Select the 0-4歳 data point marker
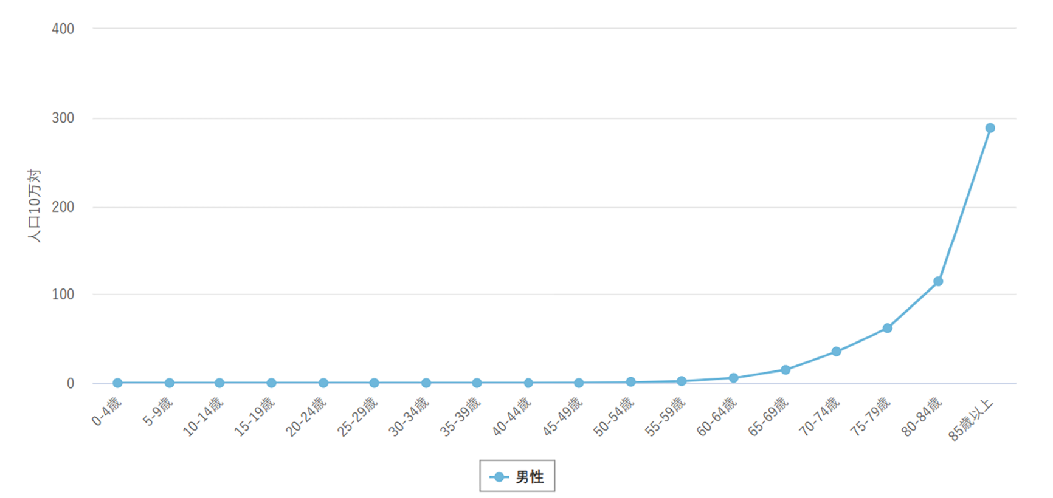The image size is (1053, 498). (x=117, y=383)
